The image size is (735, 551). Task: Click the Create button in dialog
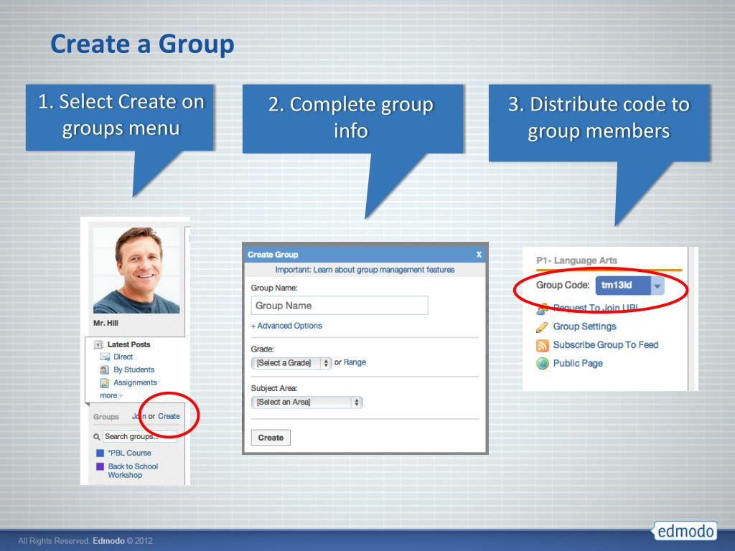271,438
